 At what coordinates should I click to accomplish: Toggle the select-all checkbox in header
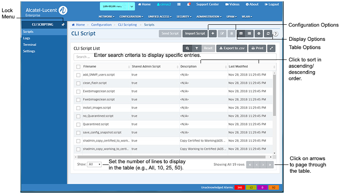tap(78, 67)
